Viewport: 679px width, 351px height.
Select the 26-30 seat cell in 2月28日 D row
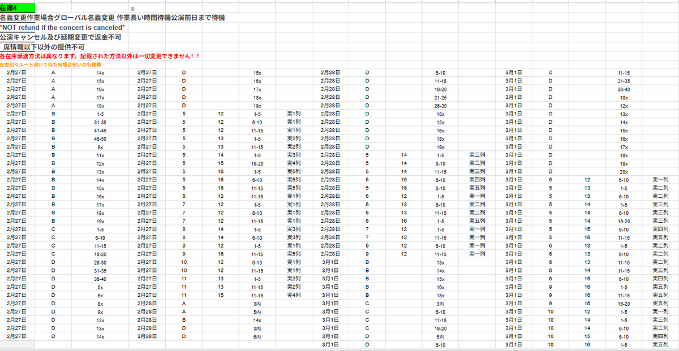(440, 106)
